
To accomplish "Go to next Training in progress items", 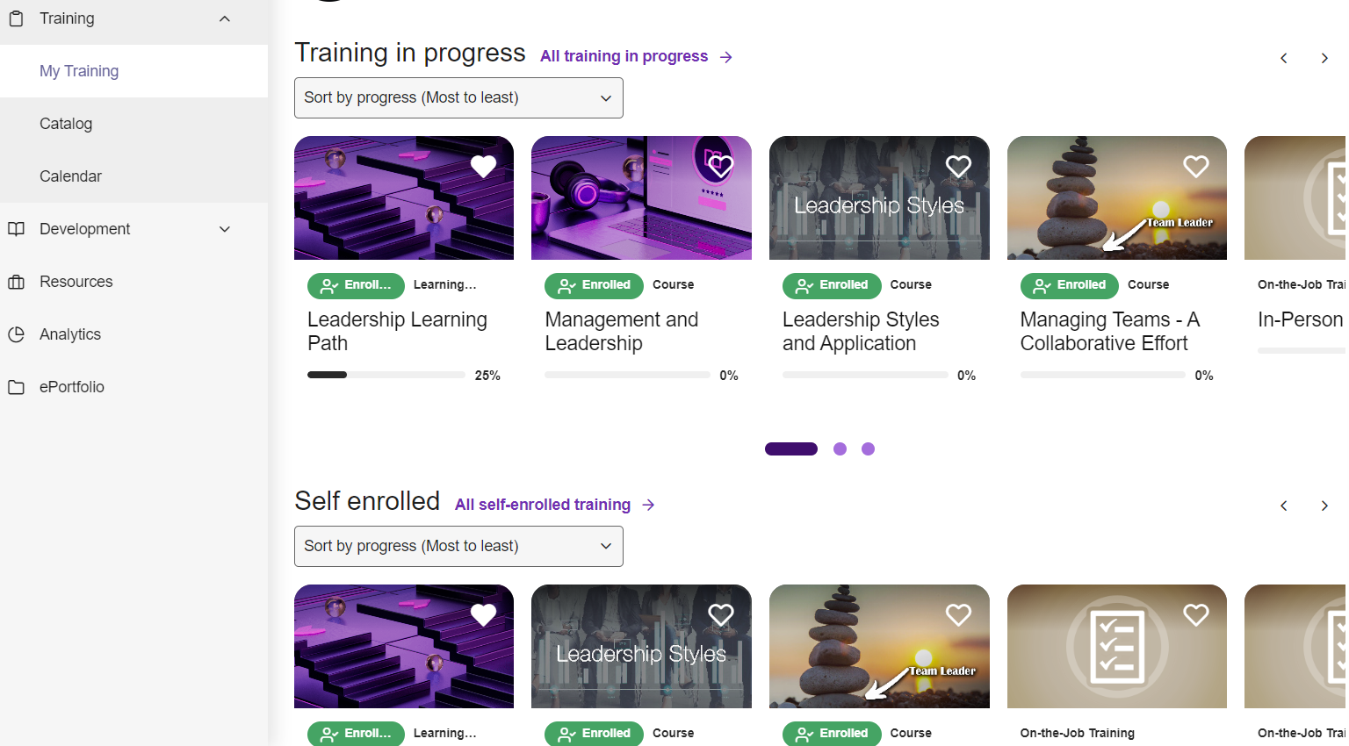I will (1324, 58).
